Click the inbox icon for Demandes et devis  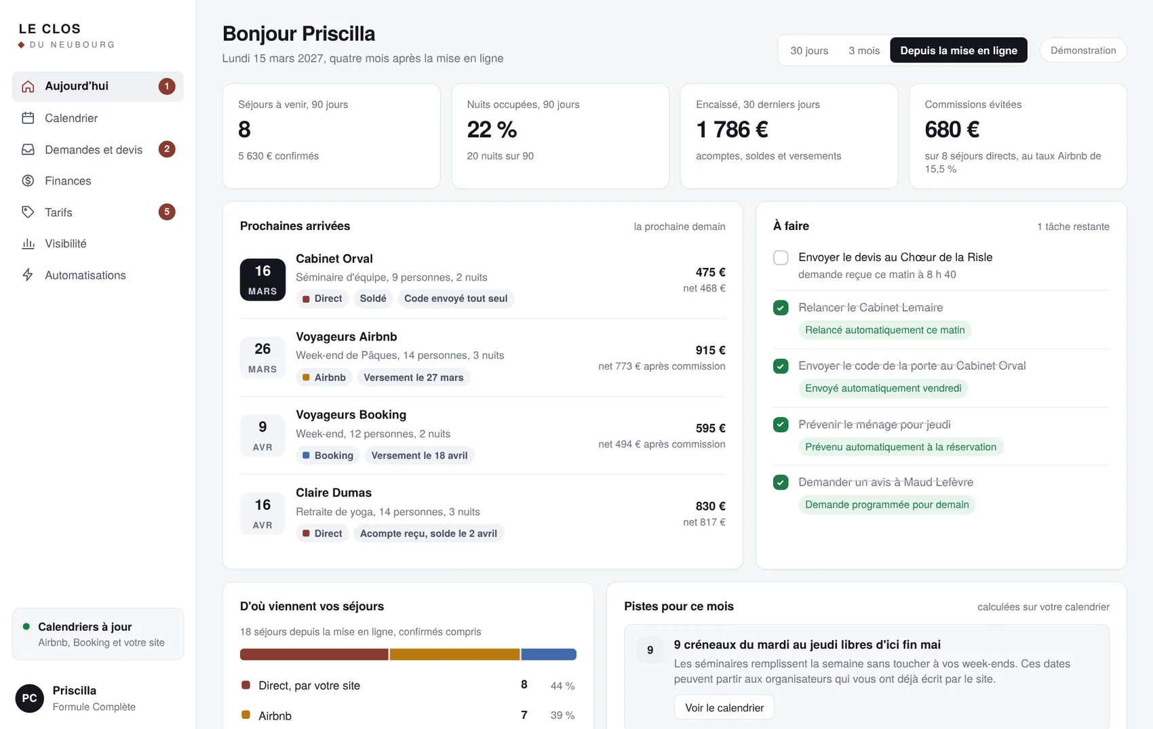[x=28, y=149]
